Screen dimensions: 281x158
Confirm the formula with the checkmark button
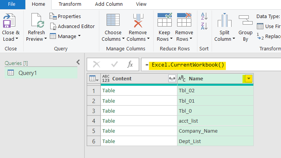114,64
